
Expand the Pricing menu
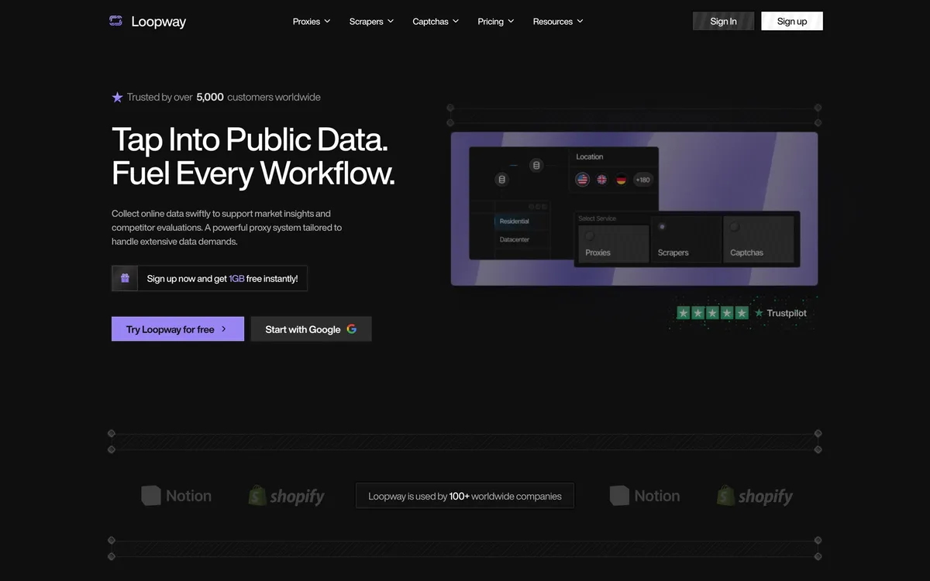pyautogui.click(x=495, y=22)
